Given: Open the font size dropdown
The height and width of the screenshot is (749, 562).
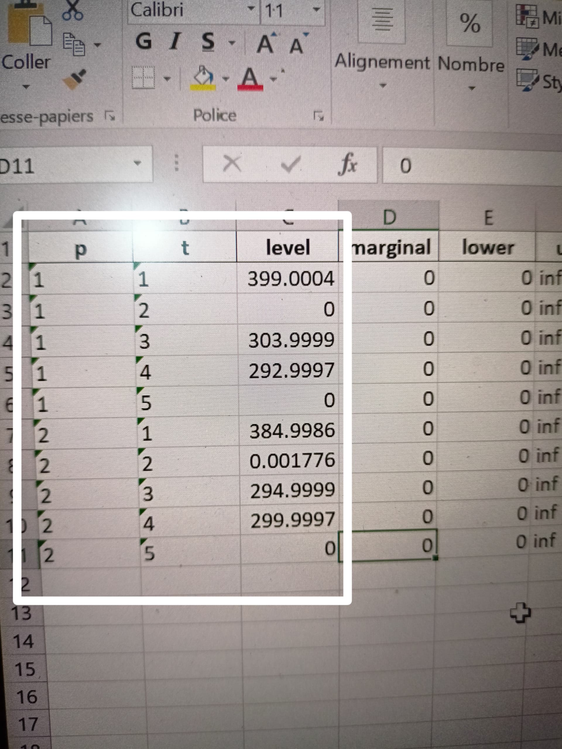Looking at the screenshot, I should tap(316, 9).
